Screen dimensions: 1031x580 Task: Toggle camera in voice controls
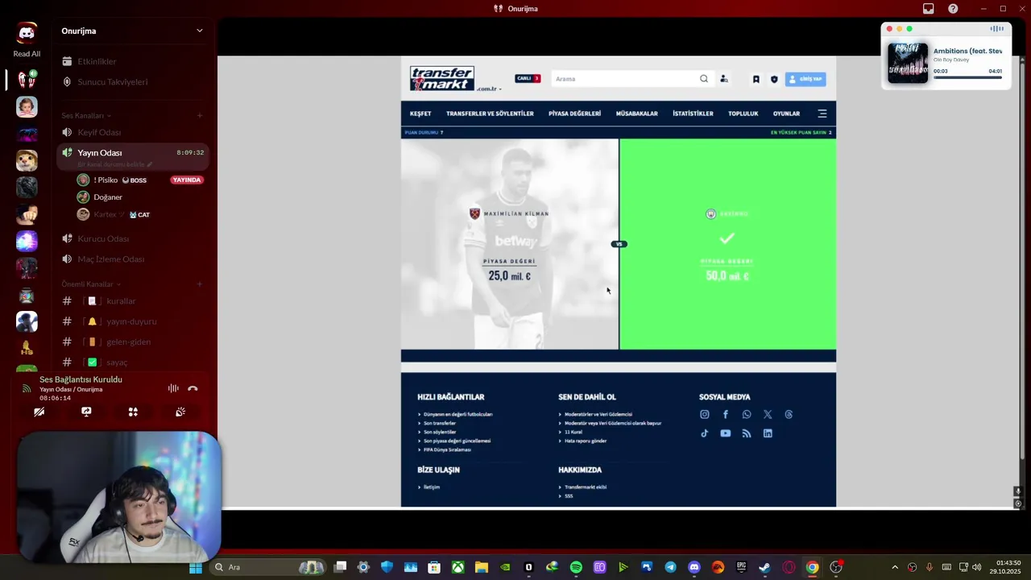pyautogui.click(x=39, y=412)
